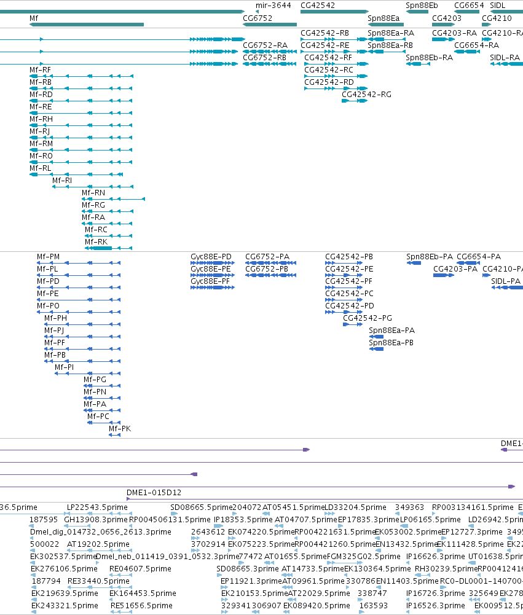
Task: Select the CG6752-PA protein label
Action: coord(267,257)
